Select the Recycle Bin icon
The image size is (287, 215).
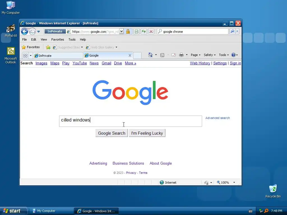tap(273, 191)
